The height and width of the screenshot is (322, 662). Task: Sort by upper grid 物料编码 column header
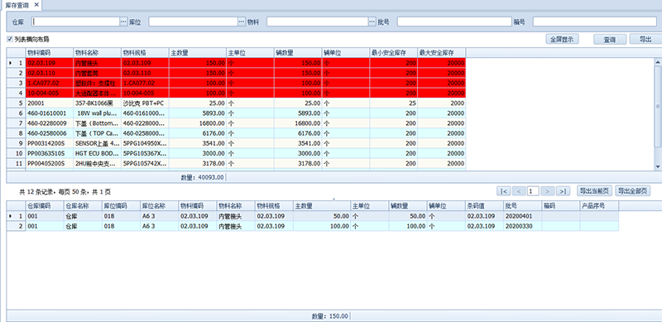click(x=50, y=52)
